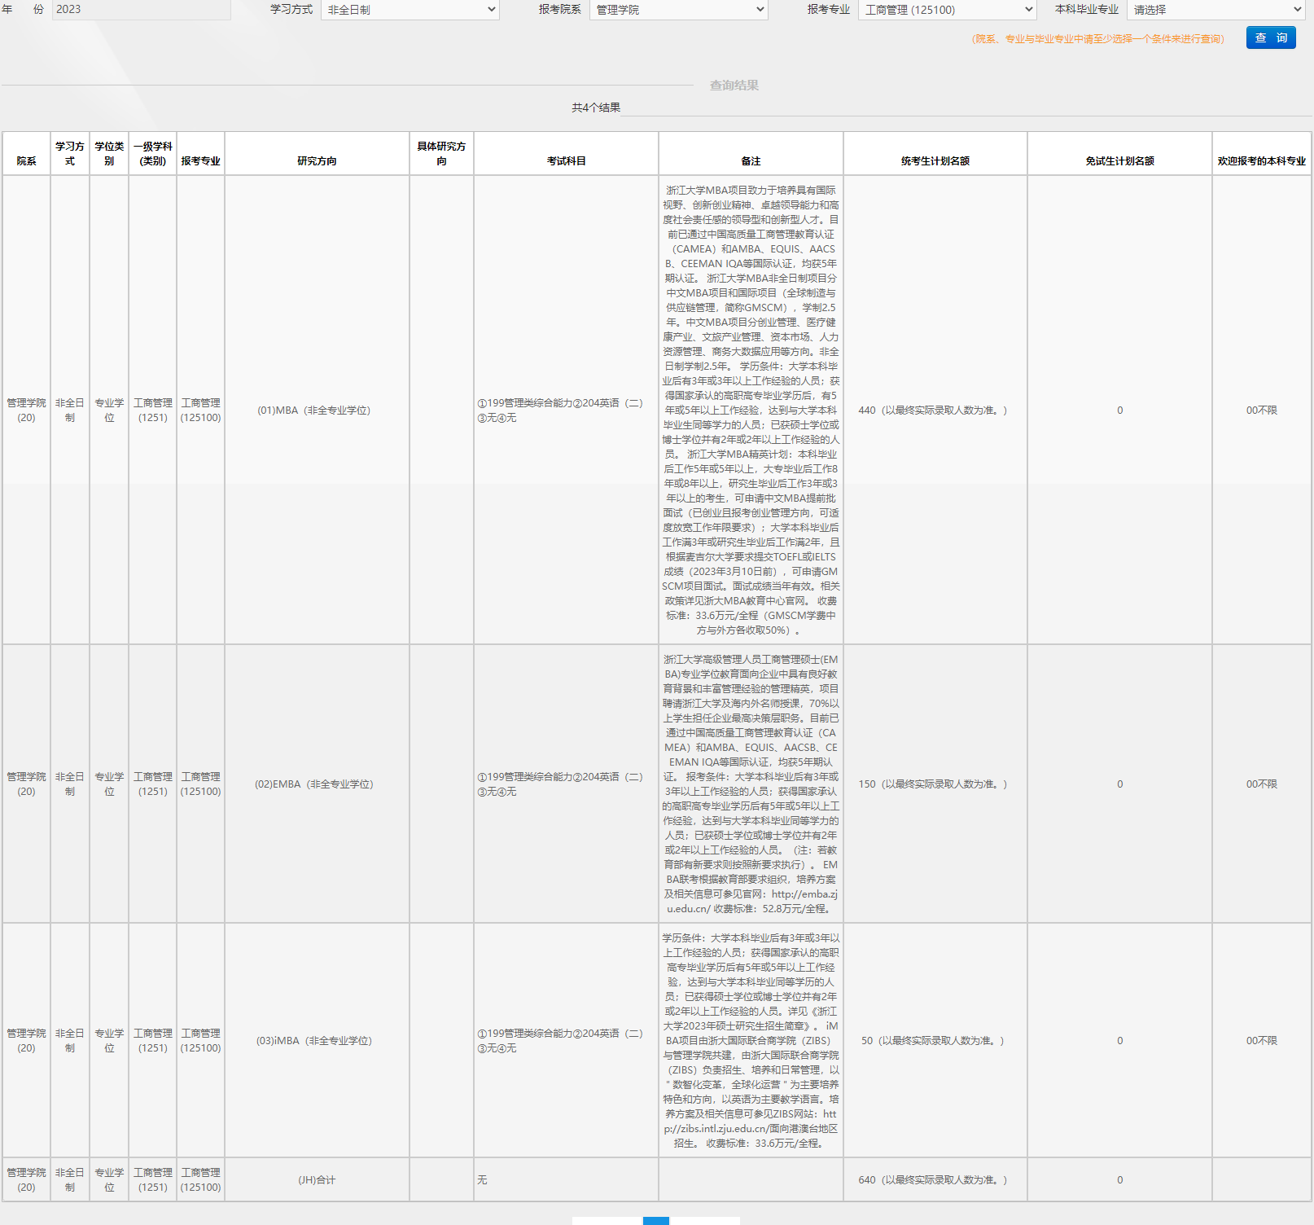The image size is (1314, 1225).
Task: Click the (JH)合计 total row cell
Action: [317, 1180]
